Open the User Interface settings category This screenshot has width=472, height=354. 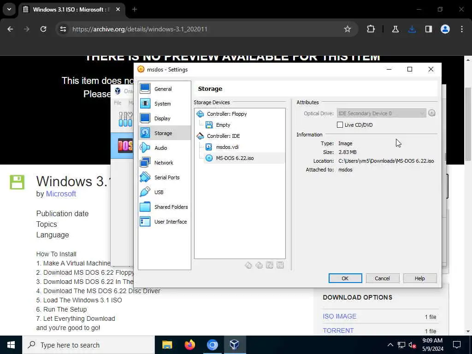pos(165,222)
